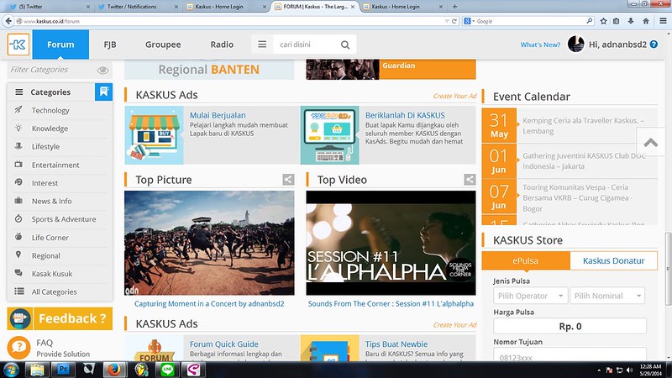Open the file explorer taskbar icon
672x378 pixels.
(x=37, y=370)
